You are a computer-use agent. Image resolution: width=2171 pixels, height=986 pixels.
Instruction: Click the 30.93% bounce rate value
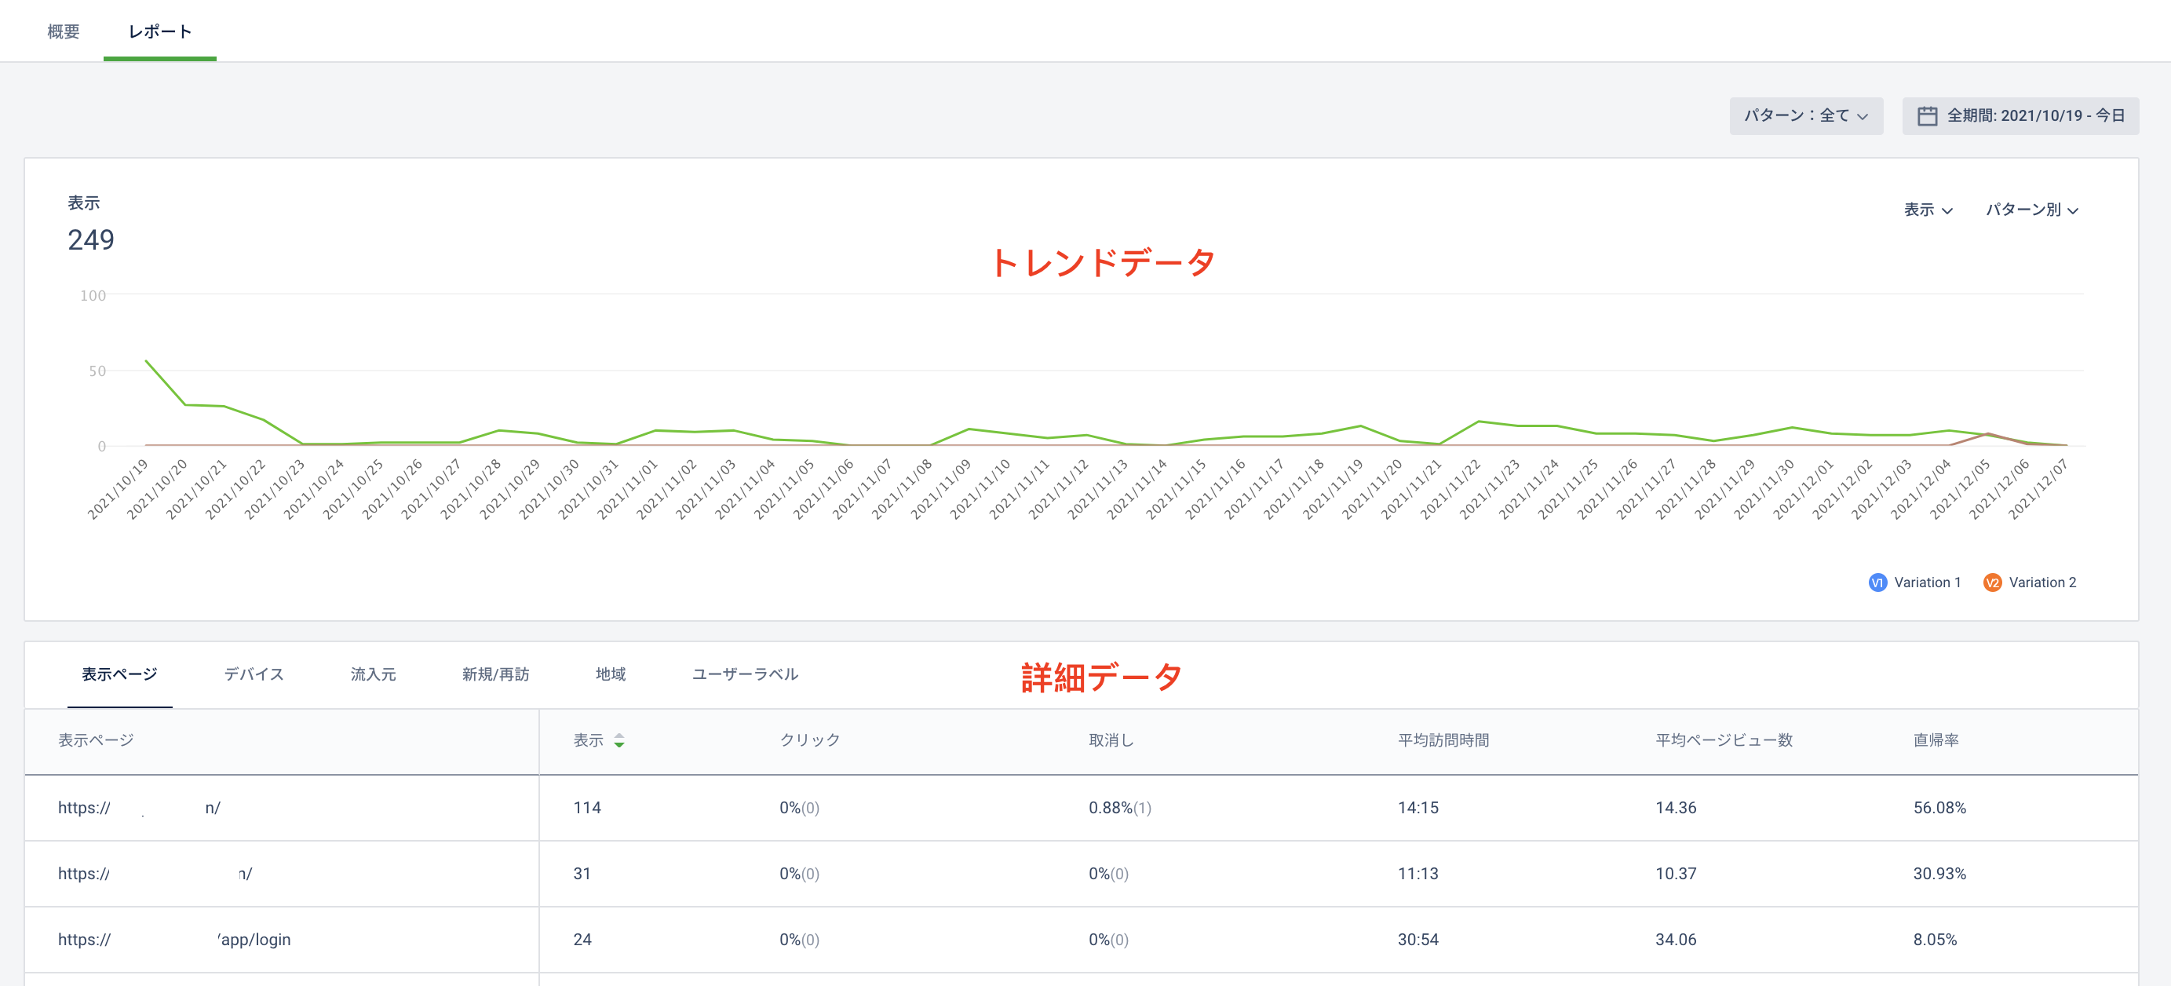coord(1940,873)
